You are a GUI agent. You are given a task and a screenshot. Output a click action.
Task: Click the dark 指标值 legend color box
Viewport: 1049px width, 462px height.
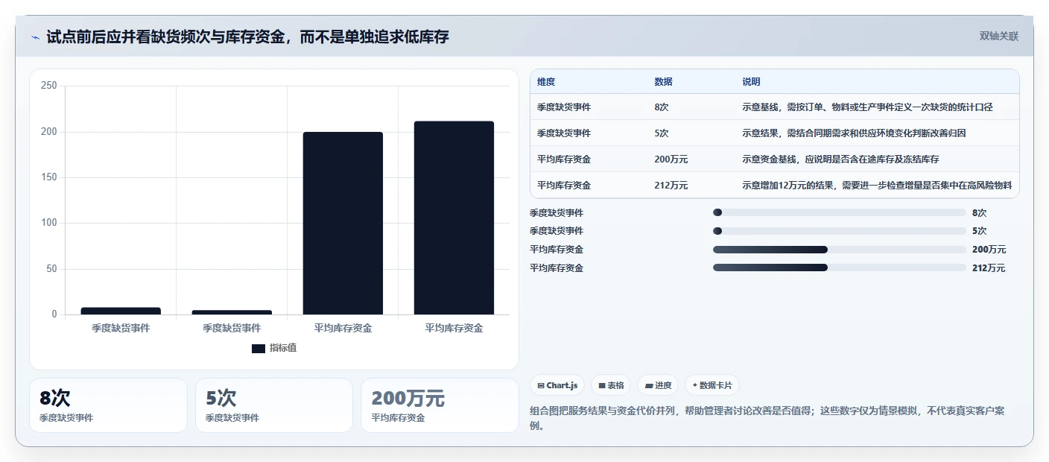[x=259, y=348]
